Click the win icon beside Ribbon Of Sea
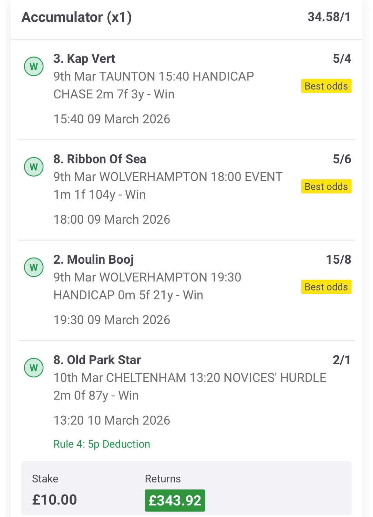 pyautogui.click(x=34, y=167)
